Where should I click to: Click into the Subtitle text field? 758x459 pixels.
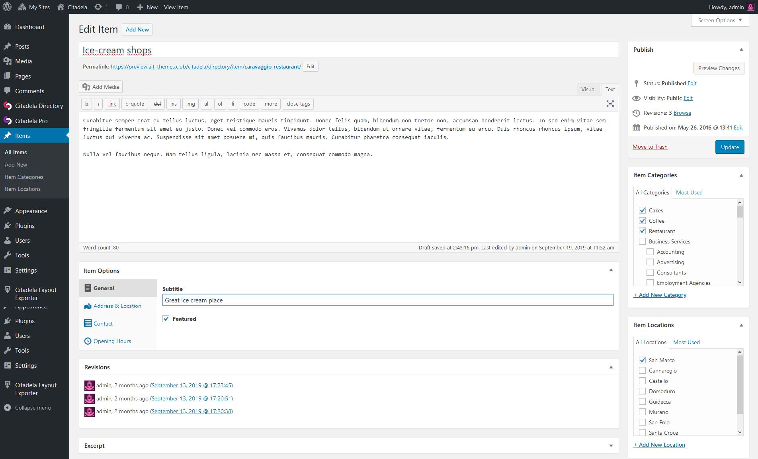(387, 300)
